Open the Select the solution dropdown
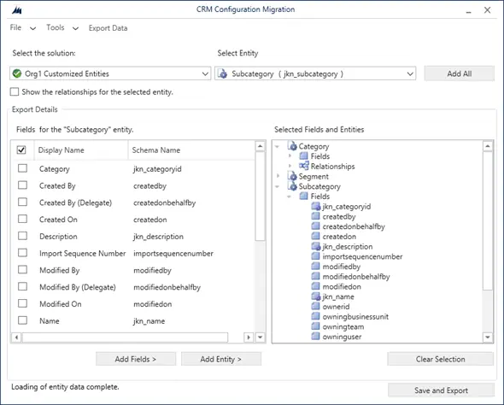The height and width of the screenshot is (405, 504). (x=205, y=73)
